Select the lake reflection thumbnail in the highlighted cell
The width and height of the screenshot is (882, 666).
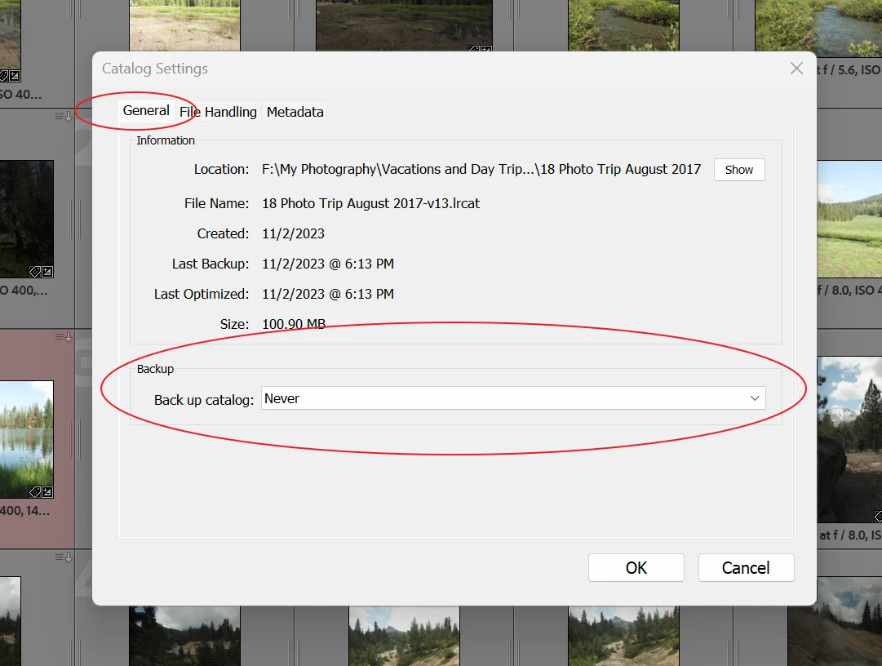click(26, 439)
